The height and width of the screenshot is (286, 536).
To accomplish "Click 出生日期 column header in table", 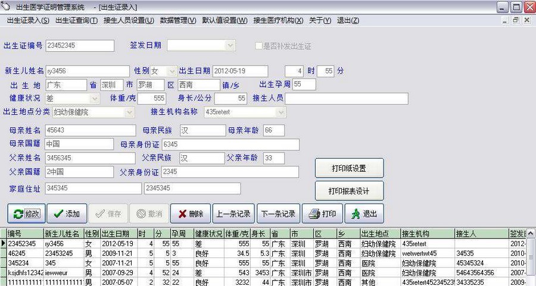I will point(119,234).
